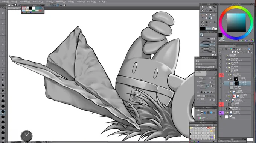Viewport: 256px width, 143px height.
Task: Expand purple-marked folder 1
Action: [225, 113]
